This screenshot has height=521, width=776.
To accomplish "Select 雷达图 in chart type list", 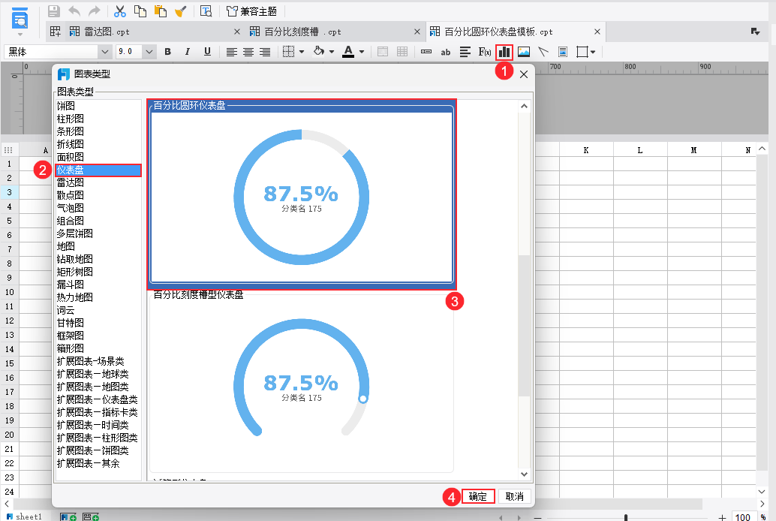I will coord(98,182).
